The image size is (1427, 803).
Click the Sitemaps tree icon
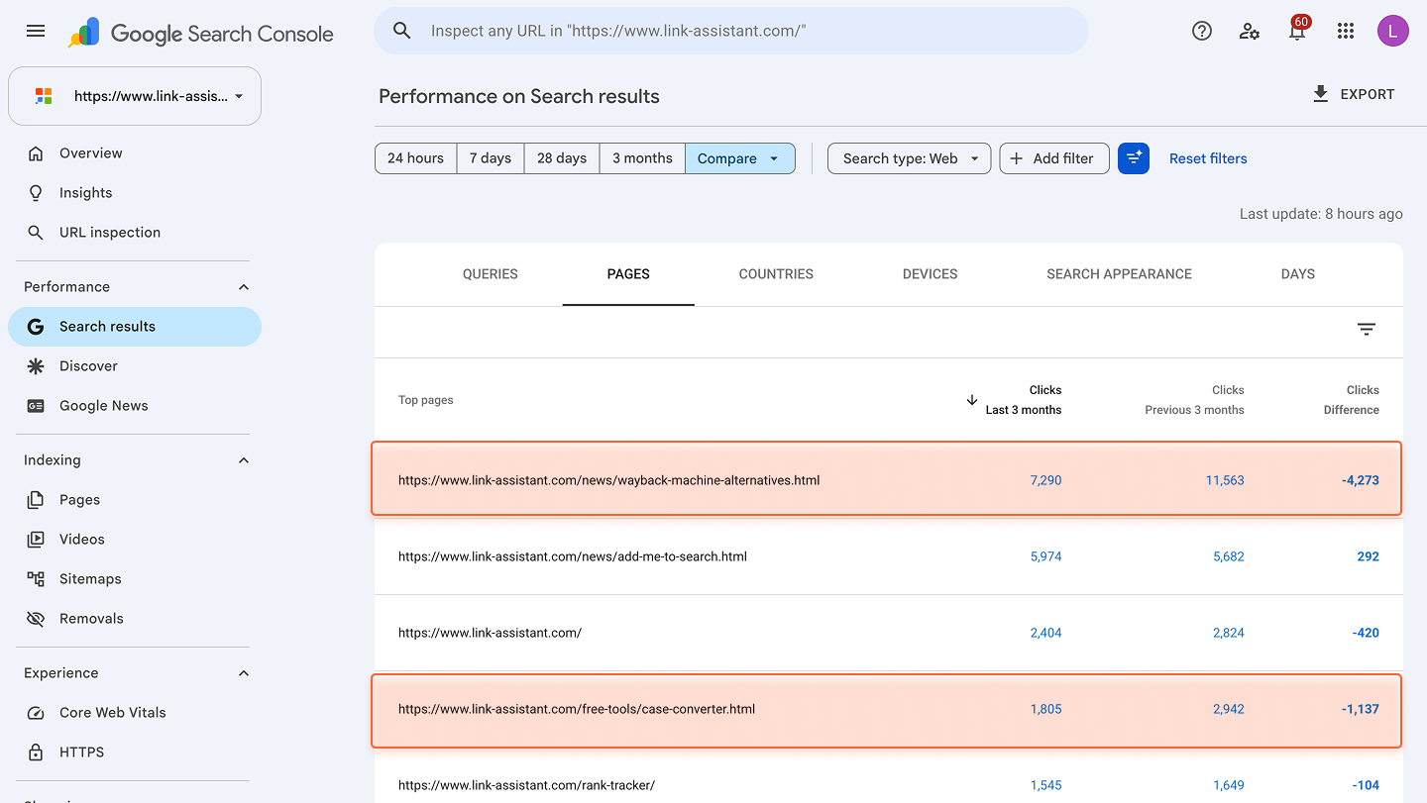(36, 579)
